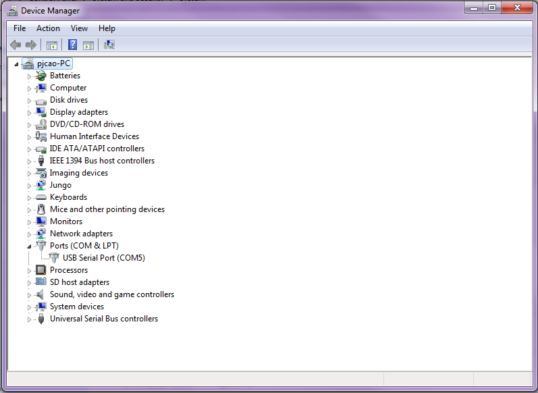Click the Forward arrow toolbar icon
The width and height of the screenshot is (538, 393).
coord(31,45)
